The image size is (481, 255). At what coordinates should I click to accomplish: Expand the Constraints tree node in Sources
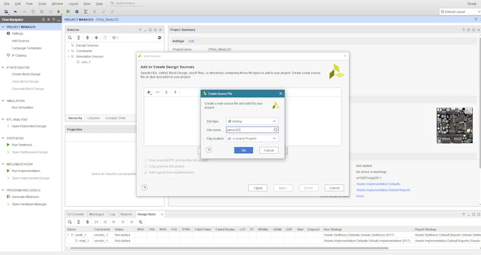69,51
